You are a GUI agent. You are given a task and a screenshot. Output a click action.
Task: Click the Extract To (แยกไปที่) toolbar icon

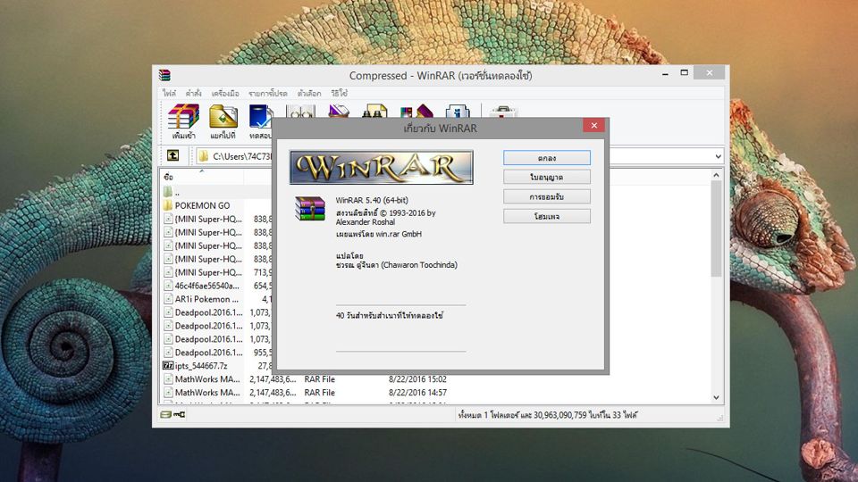coord(223,121)
